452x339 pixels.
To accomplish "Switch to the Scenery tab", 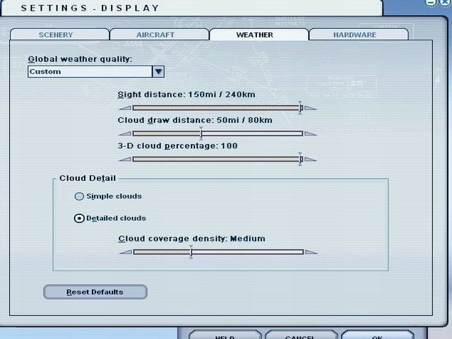I will click(x=59, y=35).
